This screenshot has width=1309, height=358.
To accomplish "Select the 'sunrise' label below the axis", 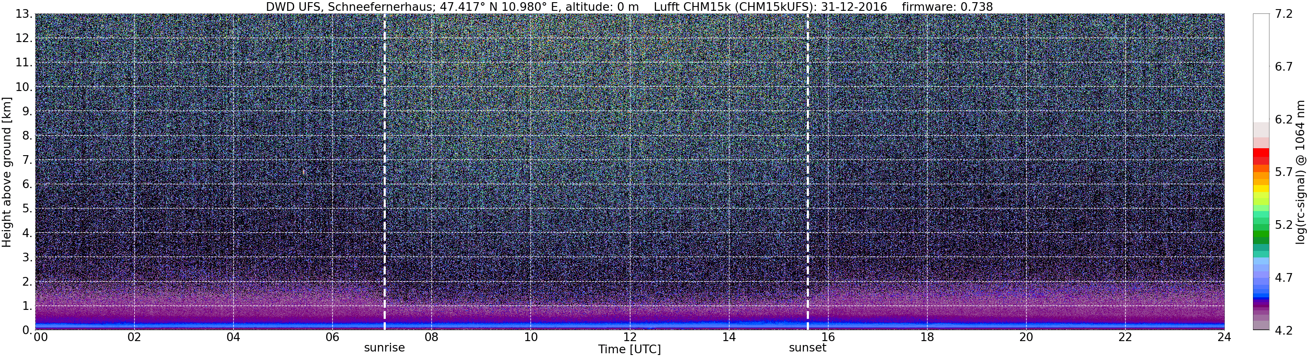I will click(x=384, y=348).
